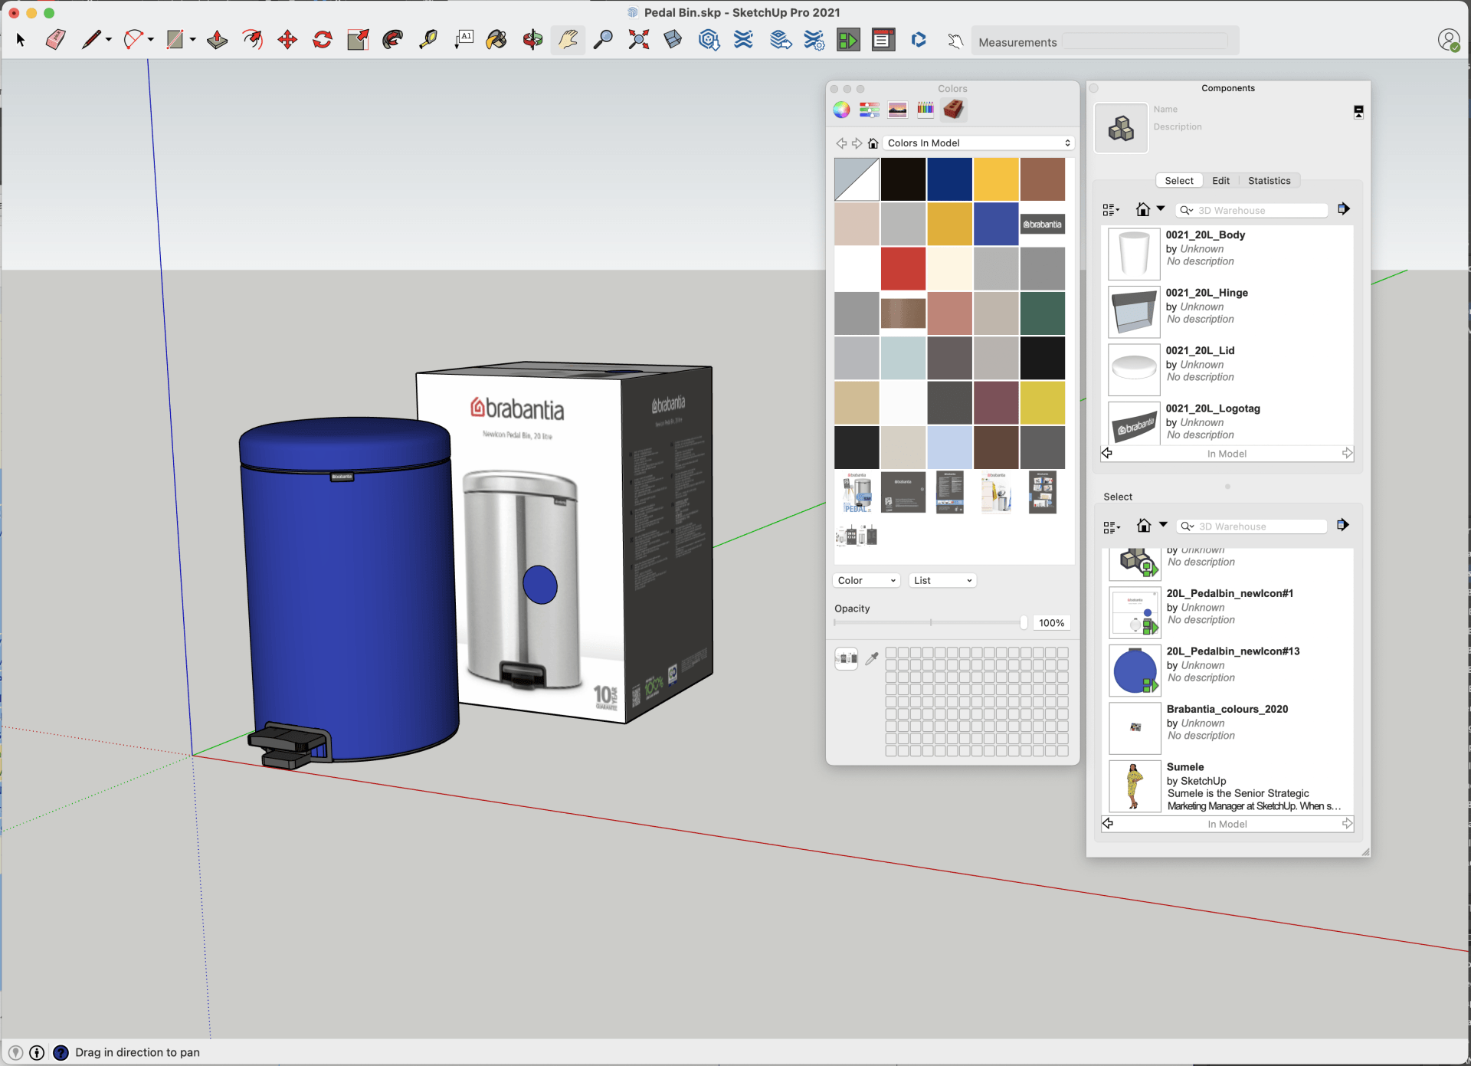The height and width of the screenshot is (1066, 1471).
Task: Select the Paint Bucket tool
Action: [x=496, y=39]
